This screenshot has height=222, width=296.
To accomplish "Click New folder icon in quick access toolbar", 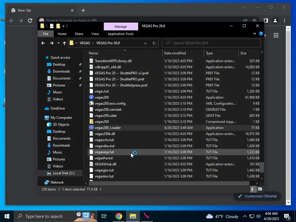I will (x=58, y=26).
